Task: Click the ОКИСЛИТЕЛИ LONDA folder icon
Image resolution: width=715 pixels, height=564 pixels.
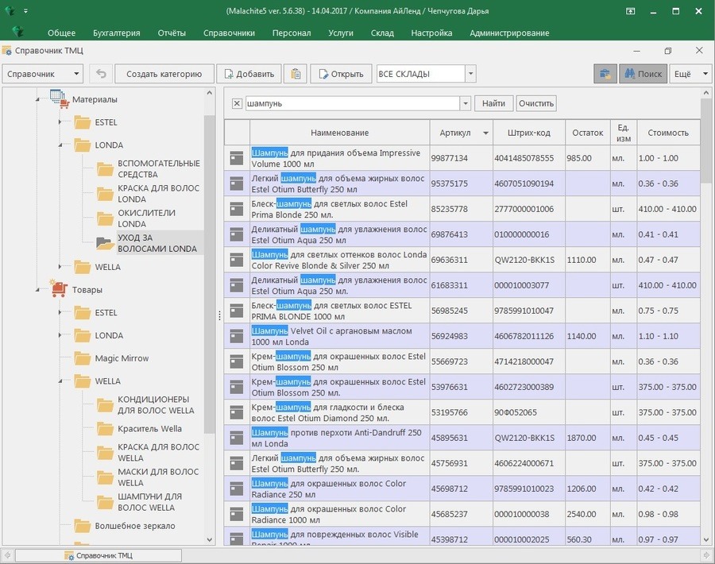Action: 106,218
